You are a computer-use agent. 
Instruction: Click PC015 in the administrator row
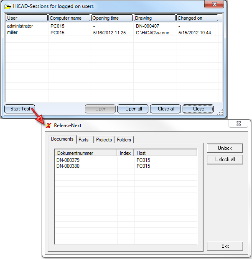tap(57, 26)
